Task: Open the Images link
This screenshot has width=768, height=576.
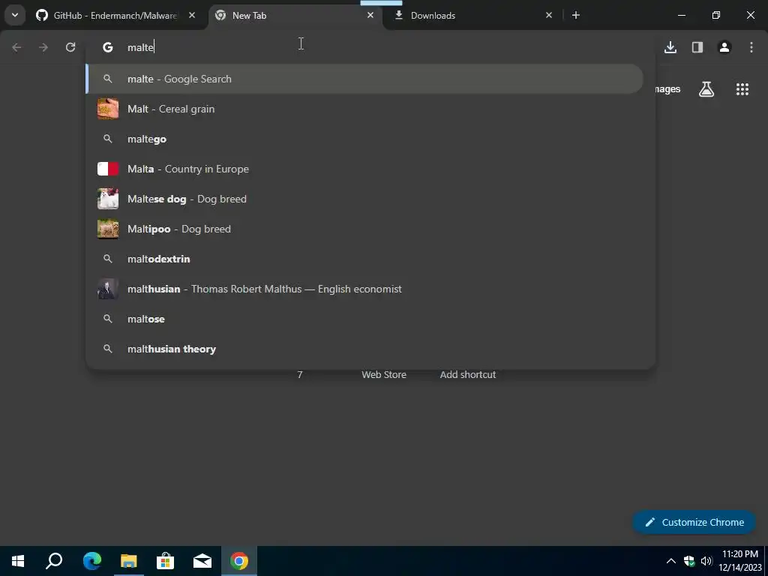Action: (668, 89)
